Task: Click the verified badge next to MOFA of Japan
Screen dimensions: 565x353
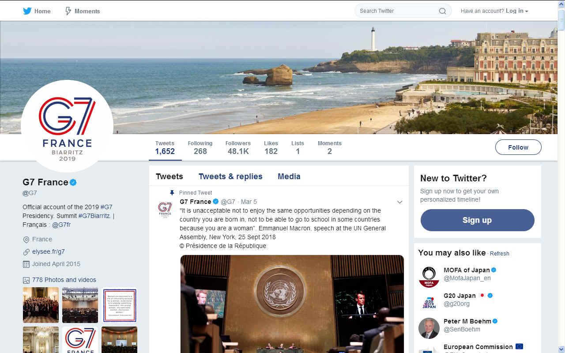Action: tap(494, 270)
